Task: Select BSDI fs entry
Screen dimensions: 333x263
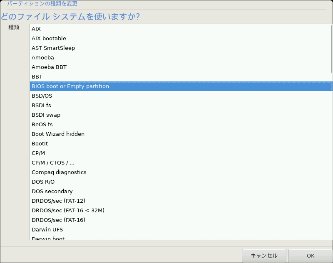Action: (x=181, y=106)
